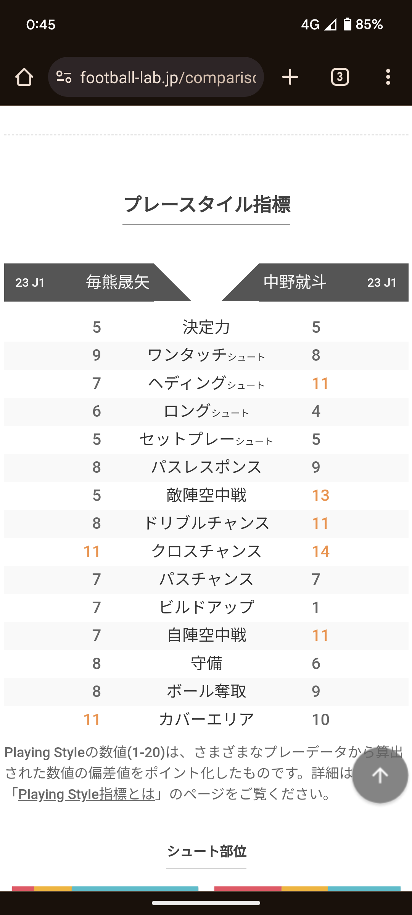
Task: Tap the left shot-part color bar
Action: coord(105,889)
